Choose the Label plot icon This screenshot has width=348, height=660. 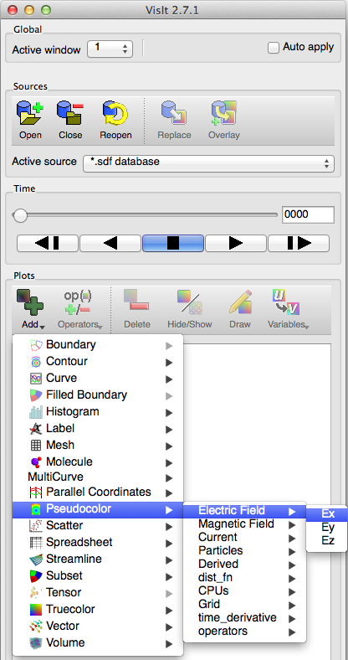(36, 429)
